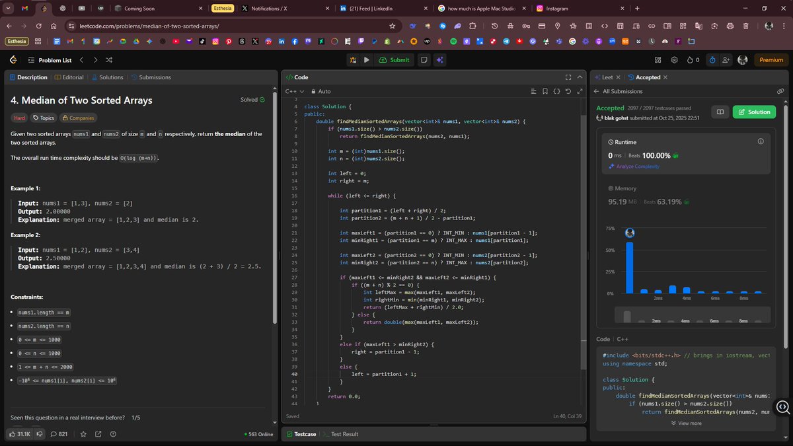
Task: Click the invite user icon in top bar
Action: click(x=727, y=60)
